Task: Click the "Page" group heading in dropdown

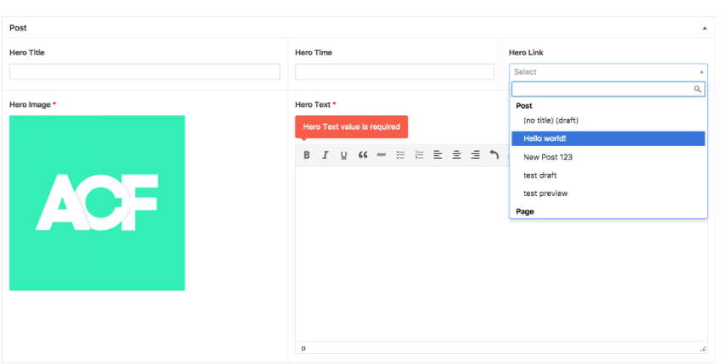Action: click(525, 211)
